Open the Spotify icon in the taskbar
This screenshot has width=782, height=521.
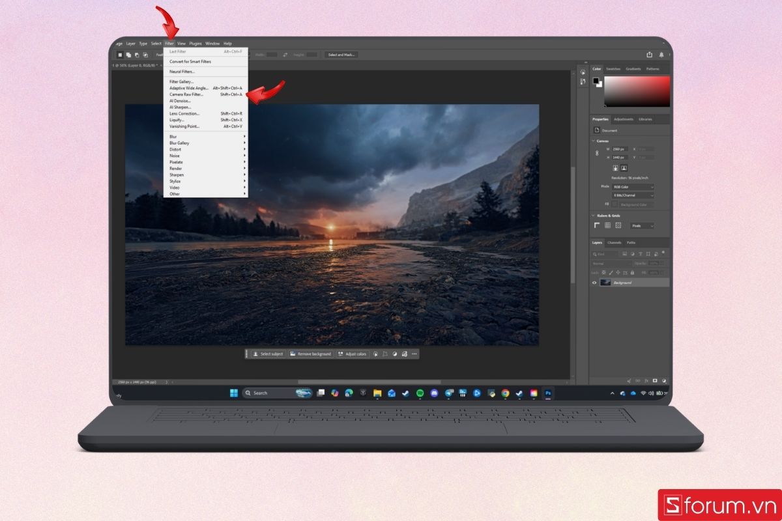(x=420, y=393)
